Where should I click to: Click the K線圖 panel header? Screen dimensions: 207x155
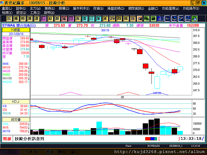[x=16, y=30]
